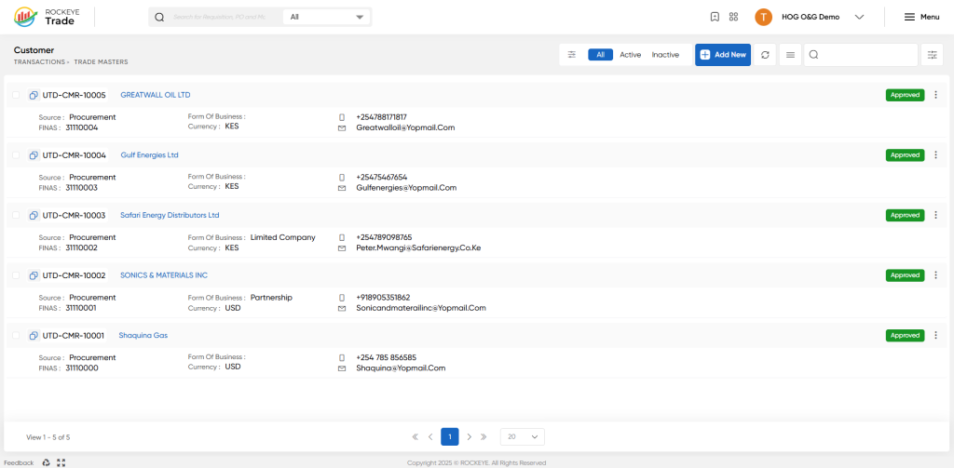Open the All search scope dropdown

327,17
